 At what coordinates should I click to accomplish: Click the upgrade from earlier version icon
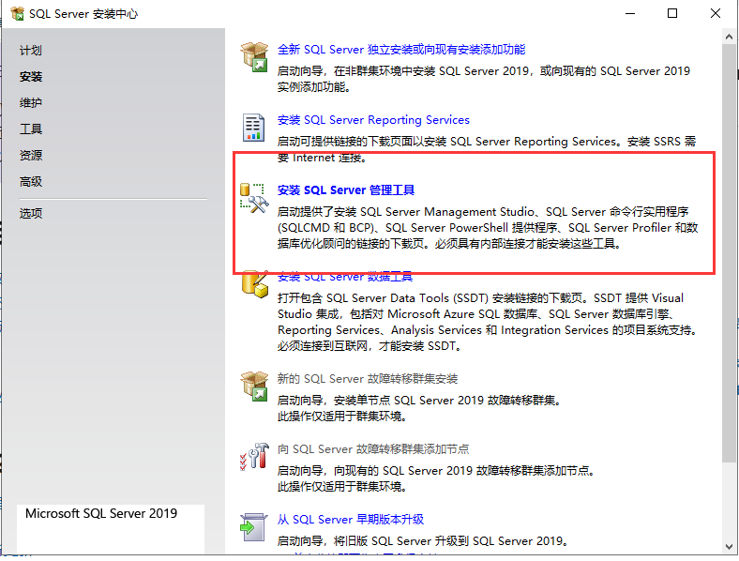(x=253, y=527)
